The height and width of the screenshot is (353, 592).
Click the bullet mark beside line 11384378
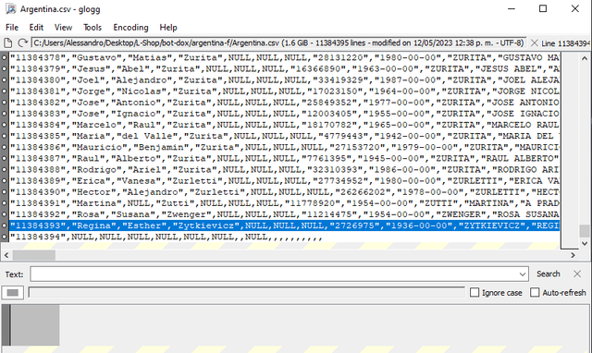point(4,57)
